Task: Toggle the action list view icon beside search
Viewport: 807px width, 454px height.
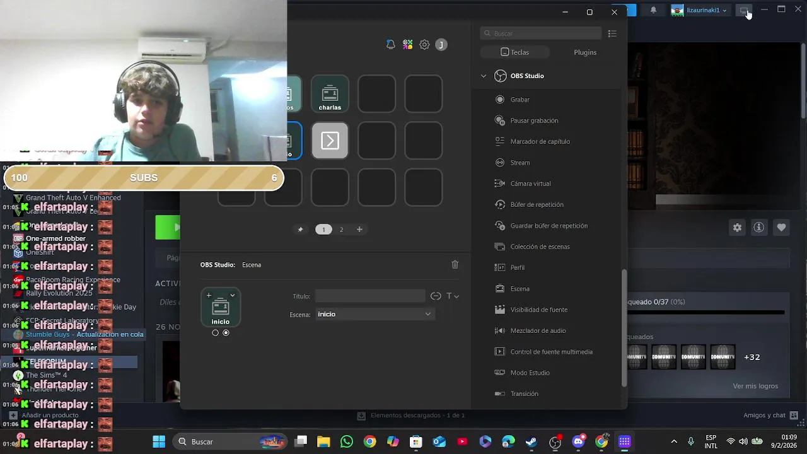Action: pos(612,33)
